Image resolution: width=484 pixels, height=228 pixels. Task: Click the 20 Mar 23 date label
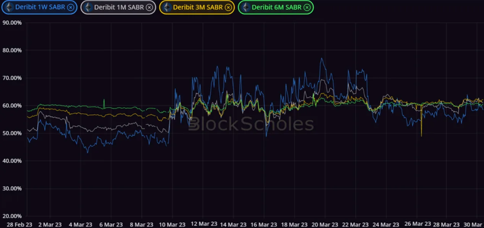tap(325, 225)
